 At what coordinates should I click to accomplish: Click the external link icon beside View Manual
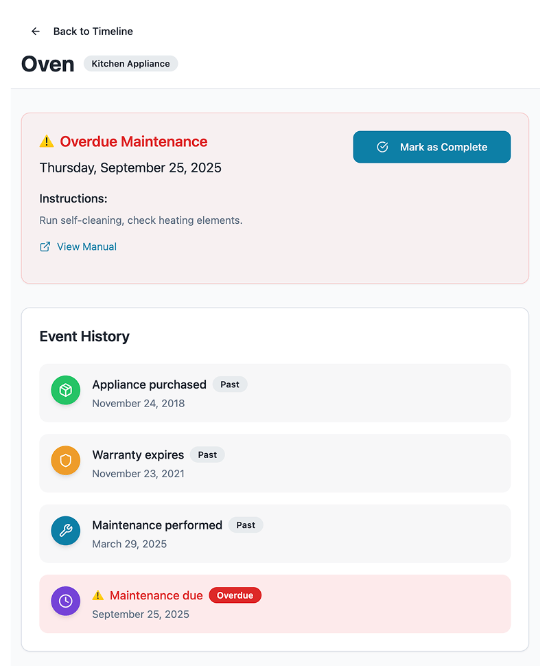tap(45, 246)
